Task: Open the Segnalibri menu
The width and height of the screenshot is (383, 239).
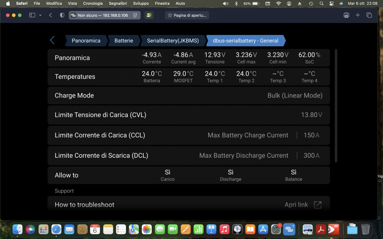Action: click(x=118, y=3)
